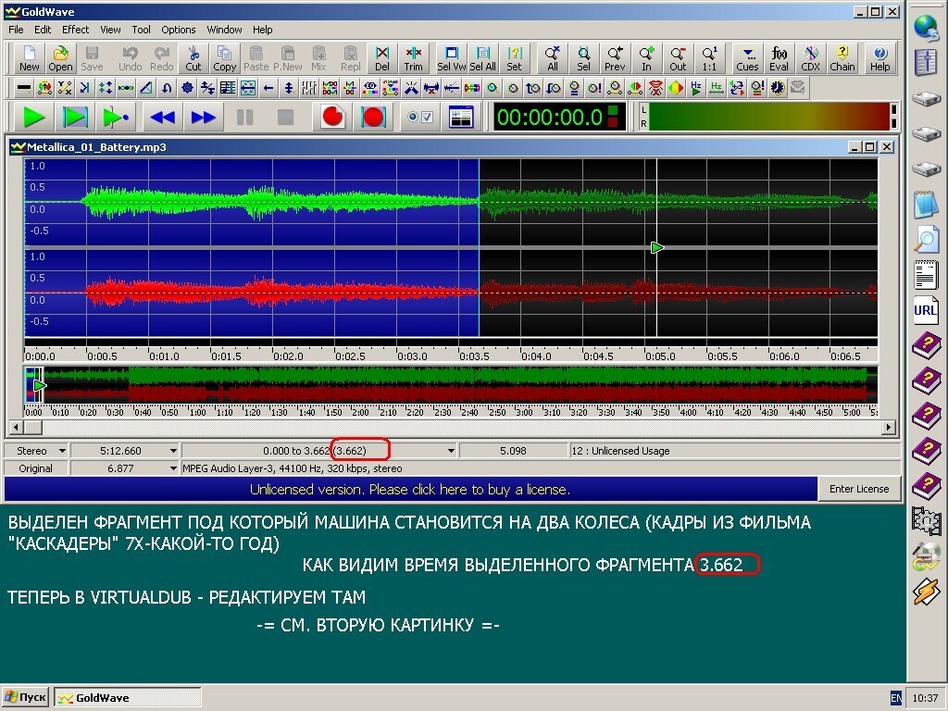
Task: Zoom to 1:1 view
Action: pos(709,58)
